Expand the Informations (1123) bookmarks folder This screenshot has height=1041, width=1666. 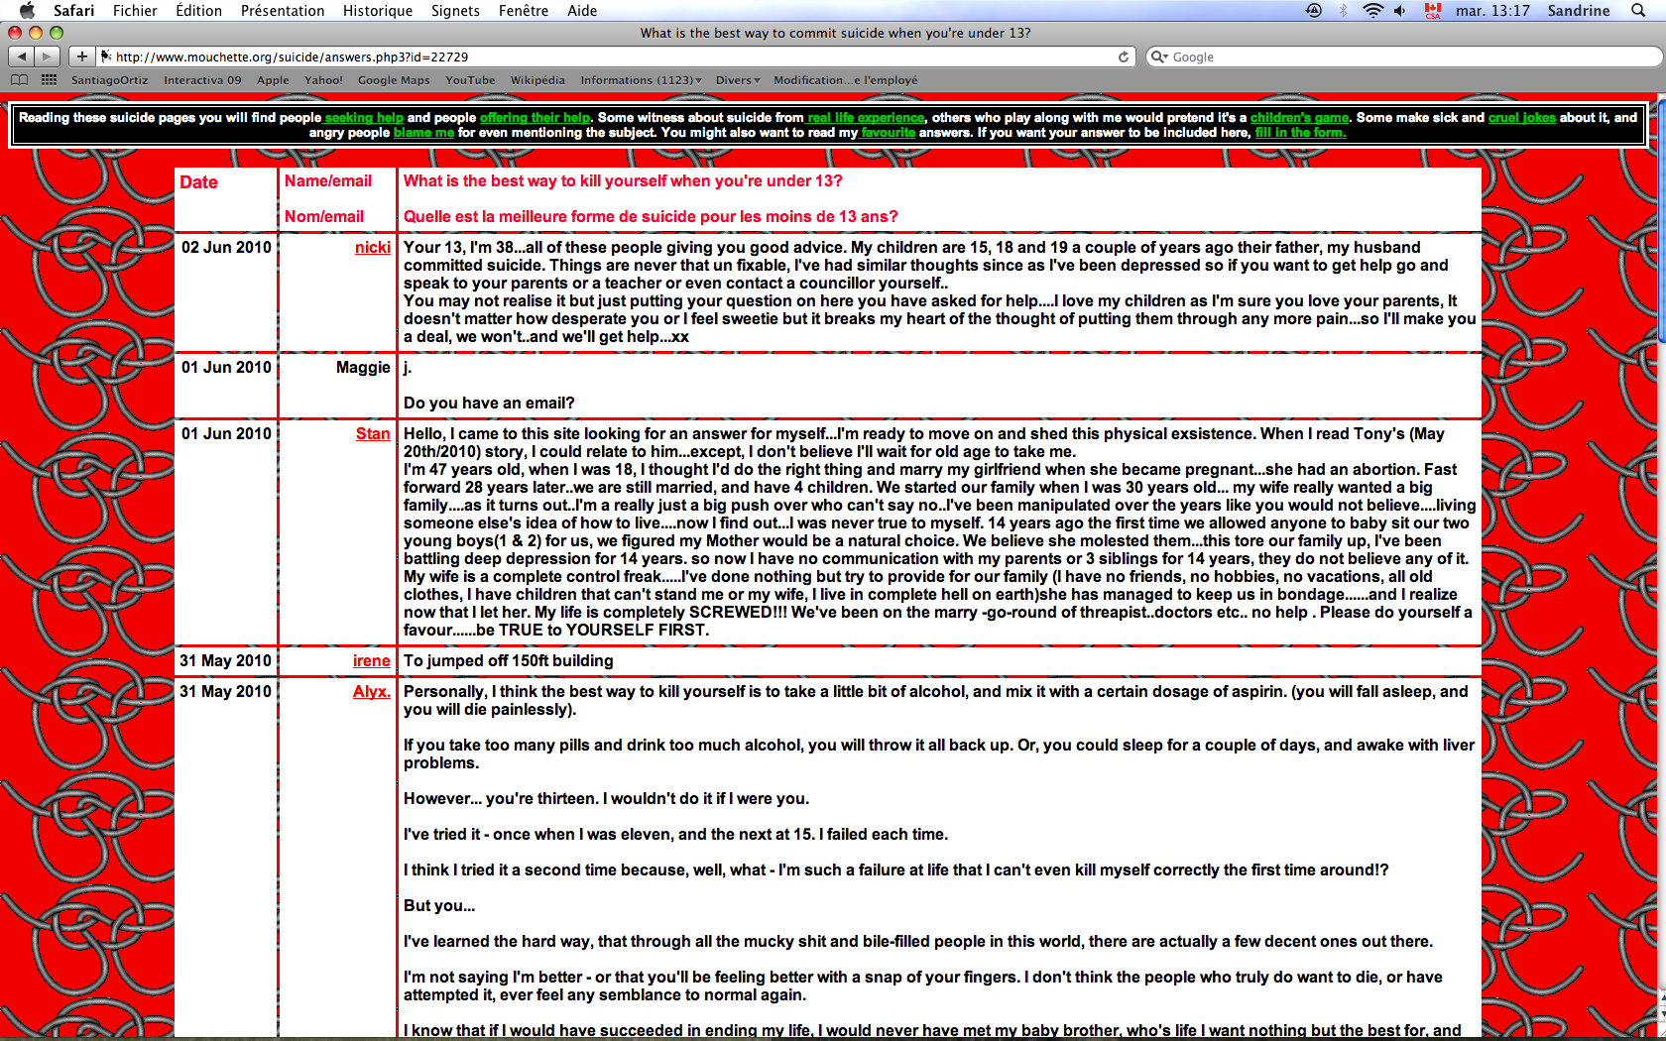tap(641, 80)
